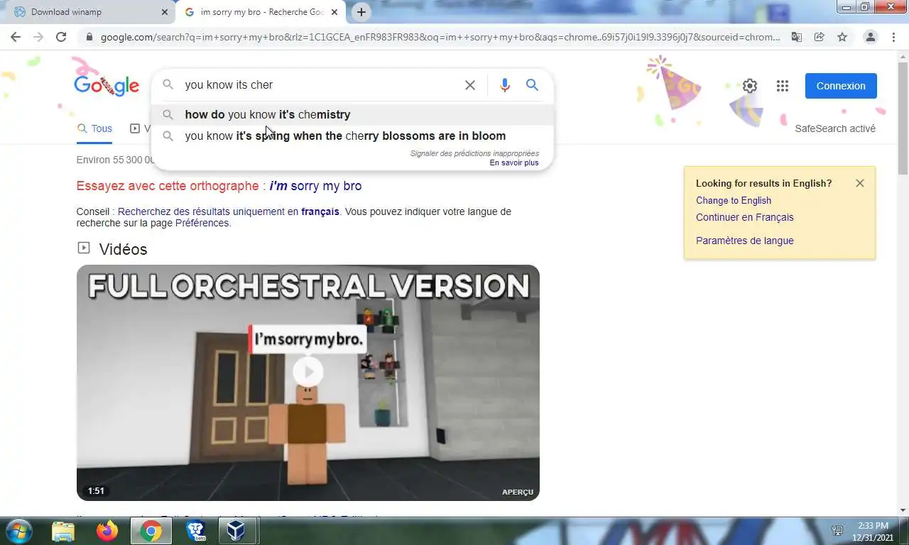Bookmark this page with the star
This screenshot has width=909, height=545.
(x=842, y=37)
